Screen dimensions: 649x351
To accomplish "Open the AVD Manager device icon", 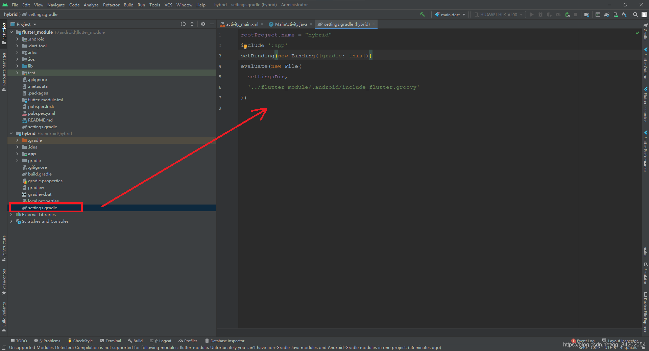I will [616, 15].
